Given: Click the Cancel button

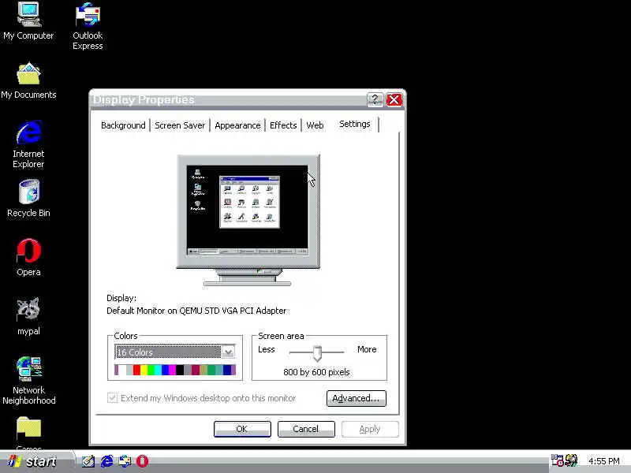Looking at the screenshot, I should click(306, 429).
